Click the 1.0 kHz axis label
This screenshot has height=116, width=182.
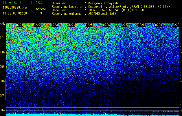[2, 52]
